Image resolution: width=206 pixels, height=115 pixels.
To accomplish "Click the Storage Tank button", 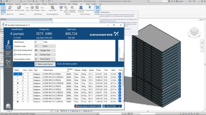I will tap(45, 50).
